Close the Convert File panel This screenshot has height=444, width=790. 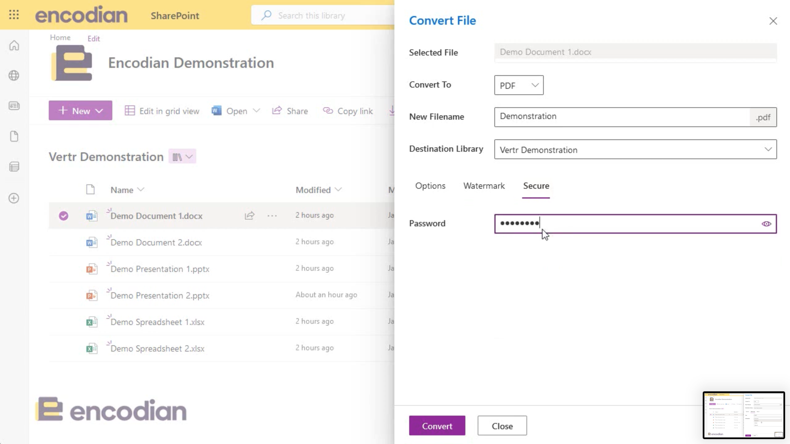coord(773,21)
